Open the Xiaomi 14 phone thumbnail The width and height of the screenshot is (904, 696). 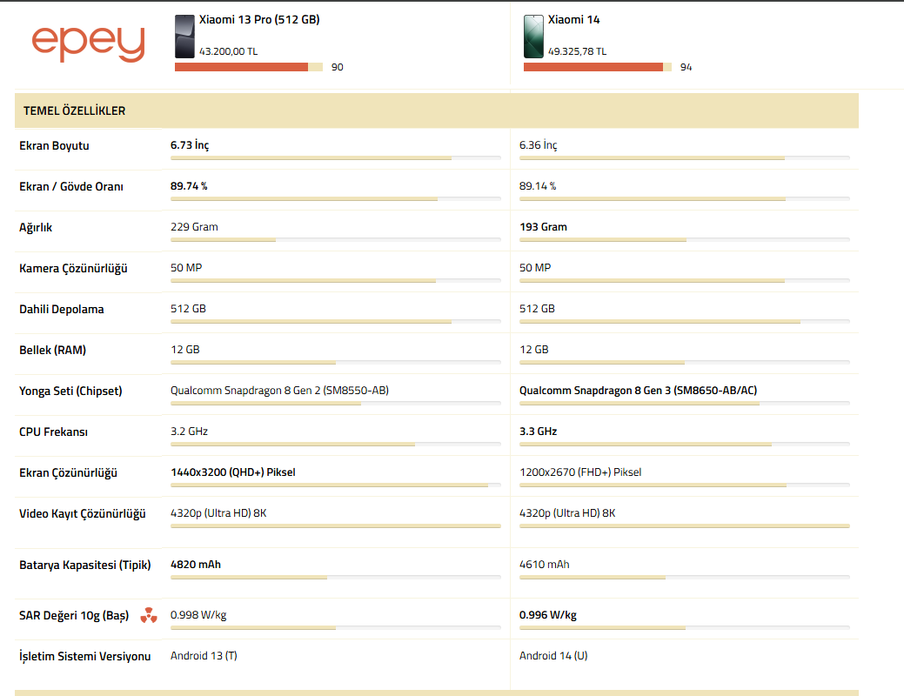[x=533, y=37]
